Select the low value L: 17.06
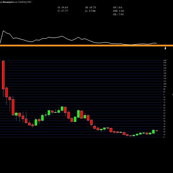Viewport: 173px width, 173px height. tap(90, 11)
